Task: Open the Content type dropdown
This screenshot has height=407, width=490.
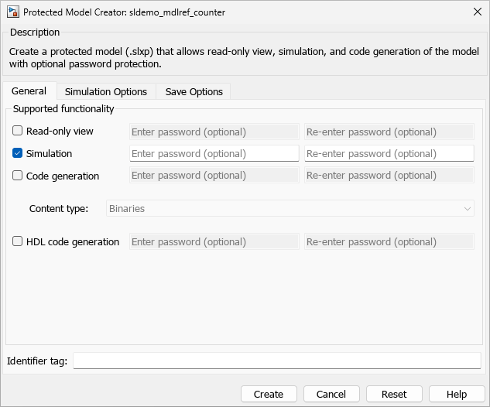Action: tap(290, 208)
